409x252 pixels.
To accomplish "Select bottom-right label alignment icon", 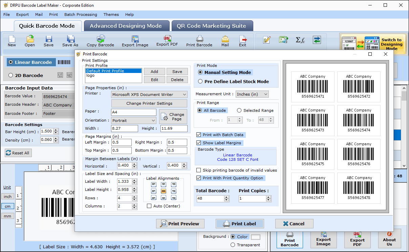I will tap(174, 198).
